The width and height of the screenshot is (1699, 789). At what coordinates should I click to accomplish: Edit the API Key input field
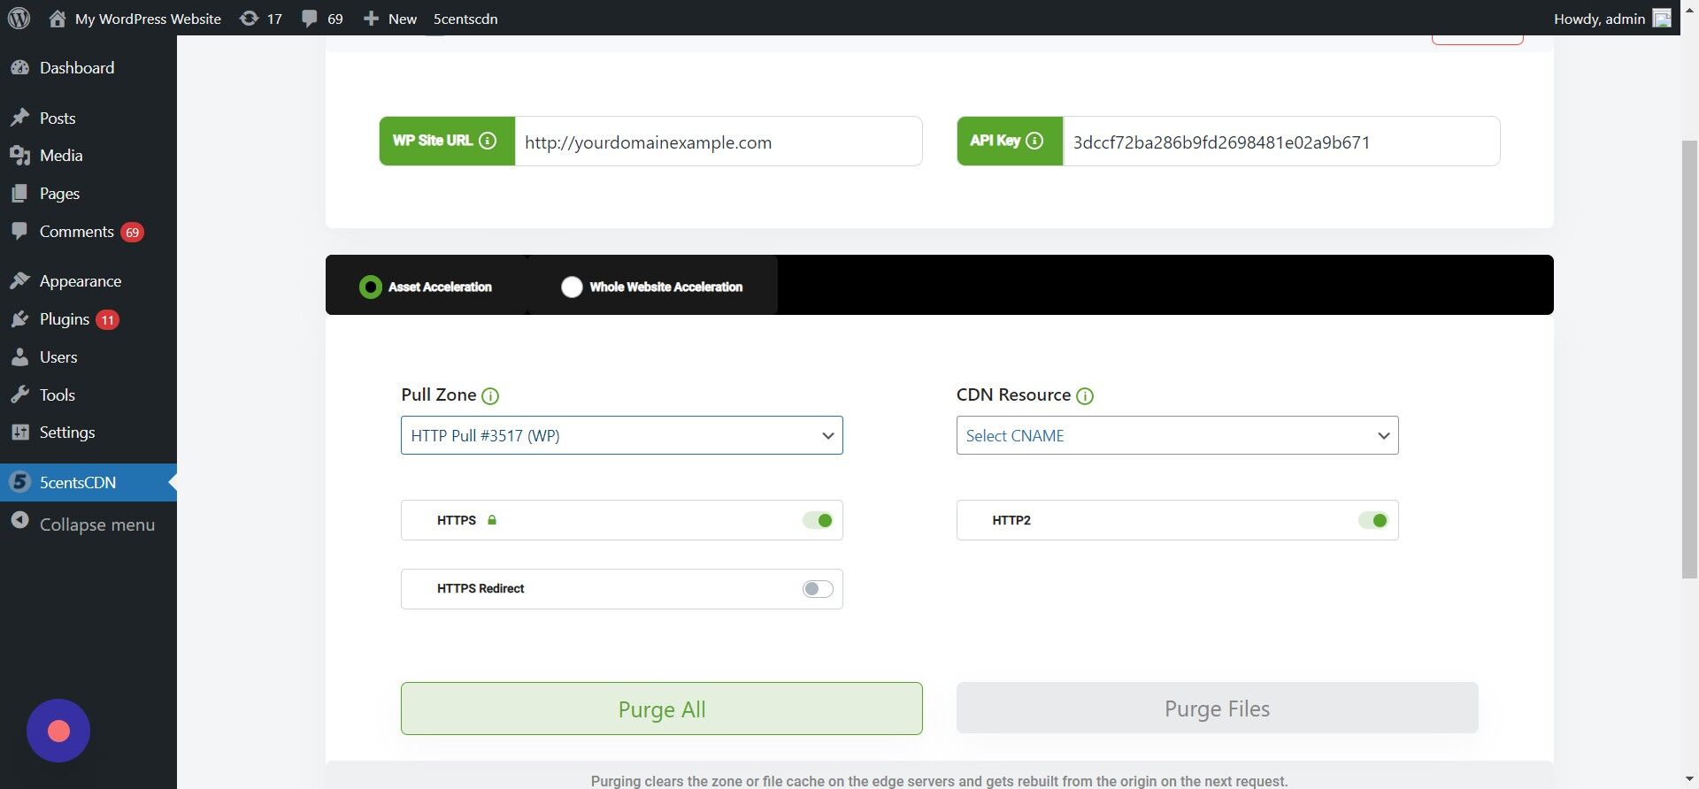1280,142
